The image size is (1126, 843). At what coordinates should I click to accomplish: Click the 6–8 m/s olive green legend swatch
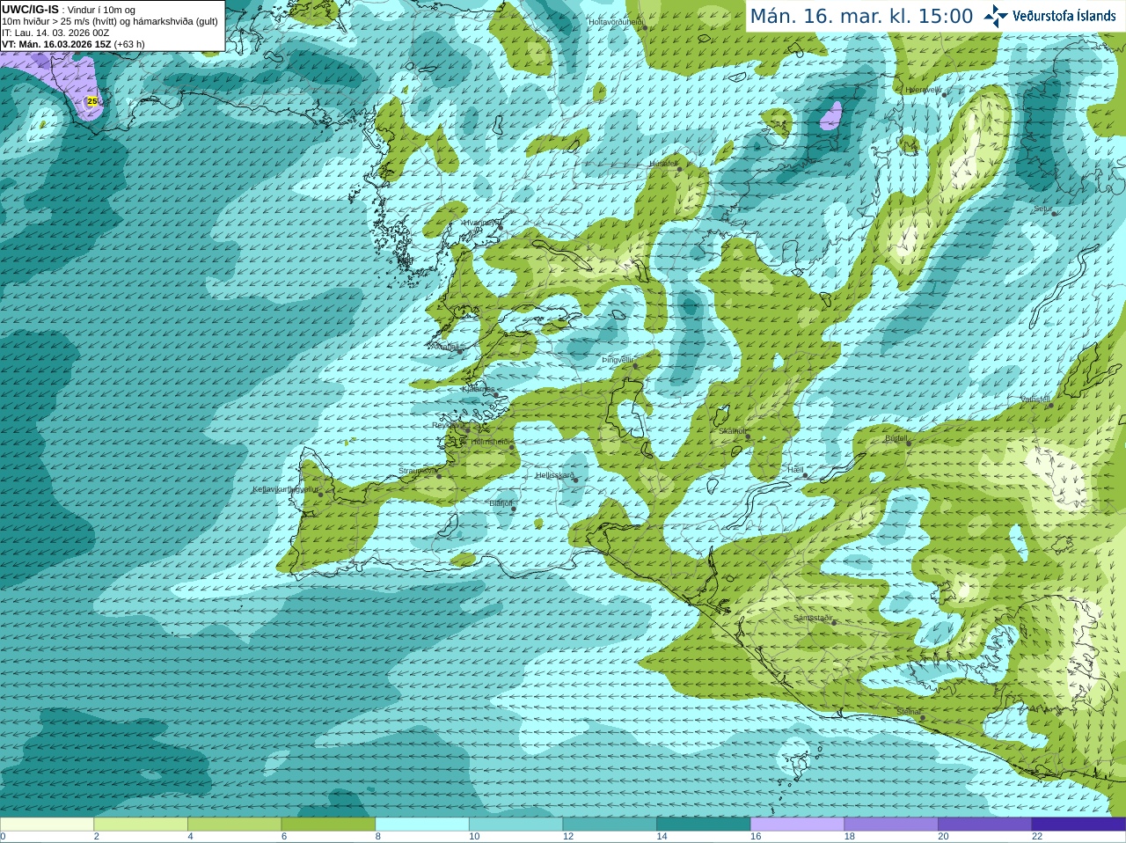point(328,825)
